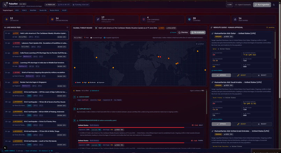Click the Low-Confidence shield icon

coord(144,19)
